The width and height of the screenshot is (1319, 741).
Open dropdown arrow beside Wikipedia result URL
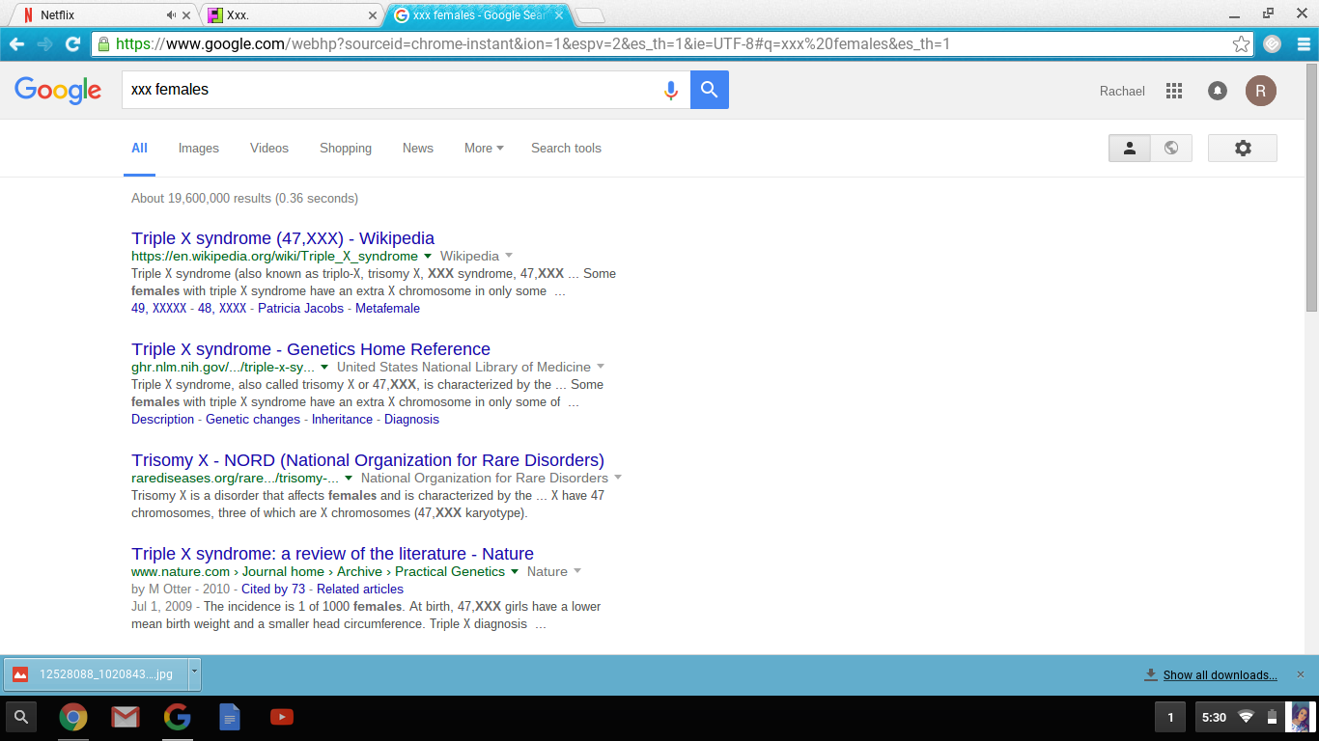[x=428, y=257]
